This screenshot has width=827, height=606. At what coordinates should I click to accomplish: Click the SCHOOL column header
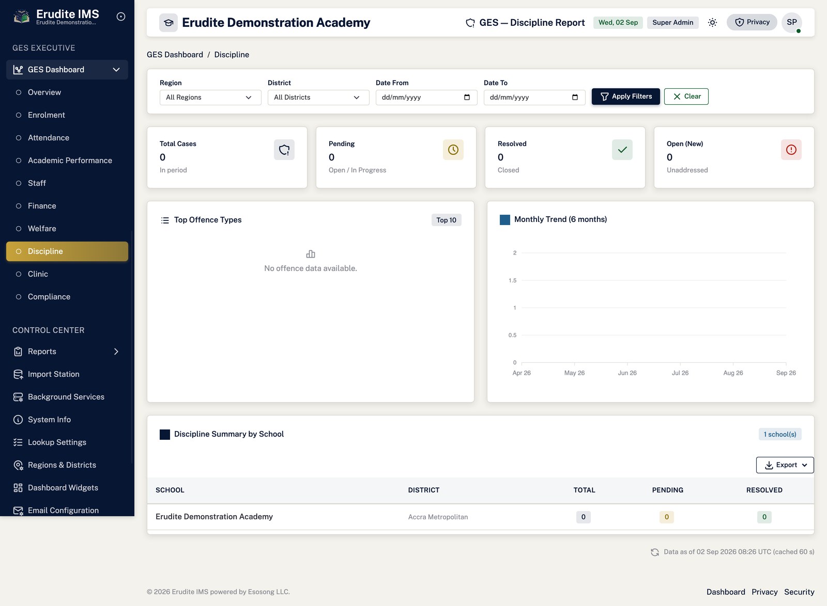[x=170, y=490]
